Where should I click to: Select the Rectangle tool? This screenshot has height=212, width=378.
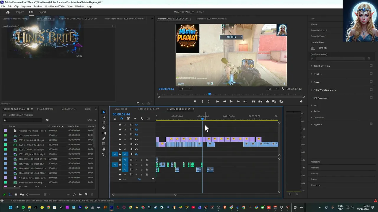104,144
